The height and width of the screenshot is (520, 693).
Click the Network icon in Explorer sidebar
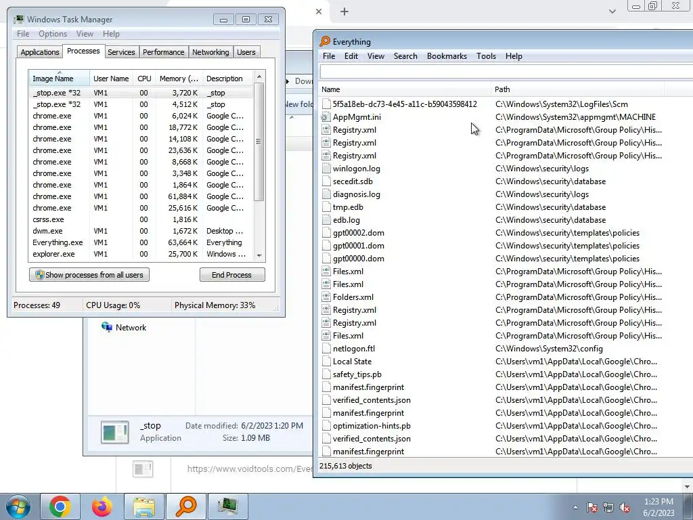[106, 327]
